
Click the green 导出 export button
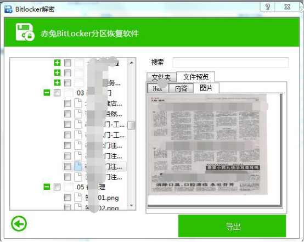point(232,226)
